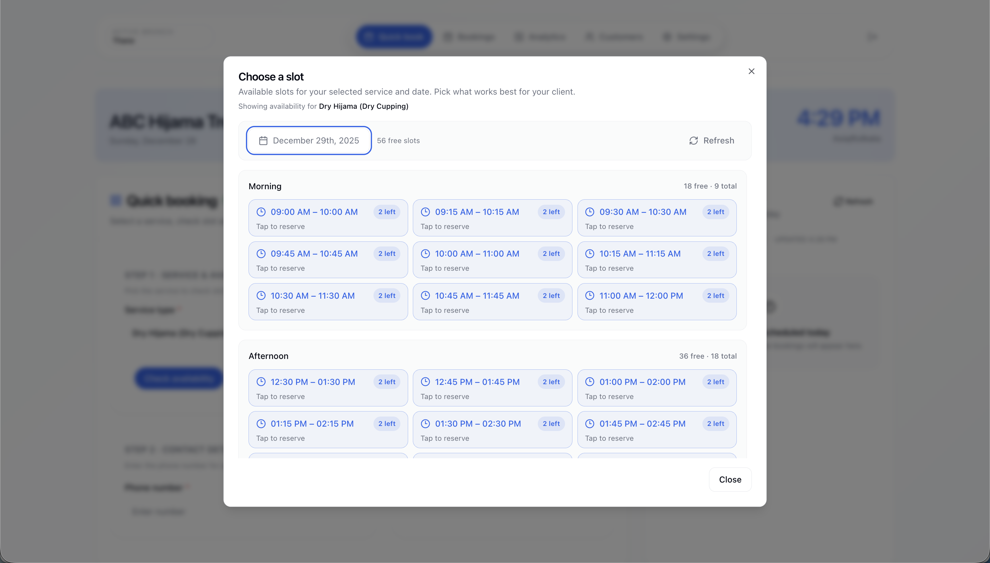990x563 pixels.
Task: Reserve the 12:45 PM – 01:45 PM slot
Action: [492, 388]
